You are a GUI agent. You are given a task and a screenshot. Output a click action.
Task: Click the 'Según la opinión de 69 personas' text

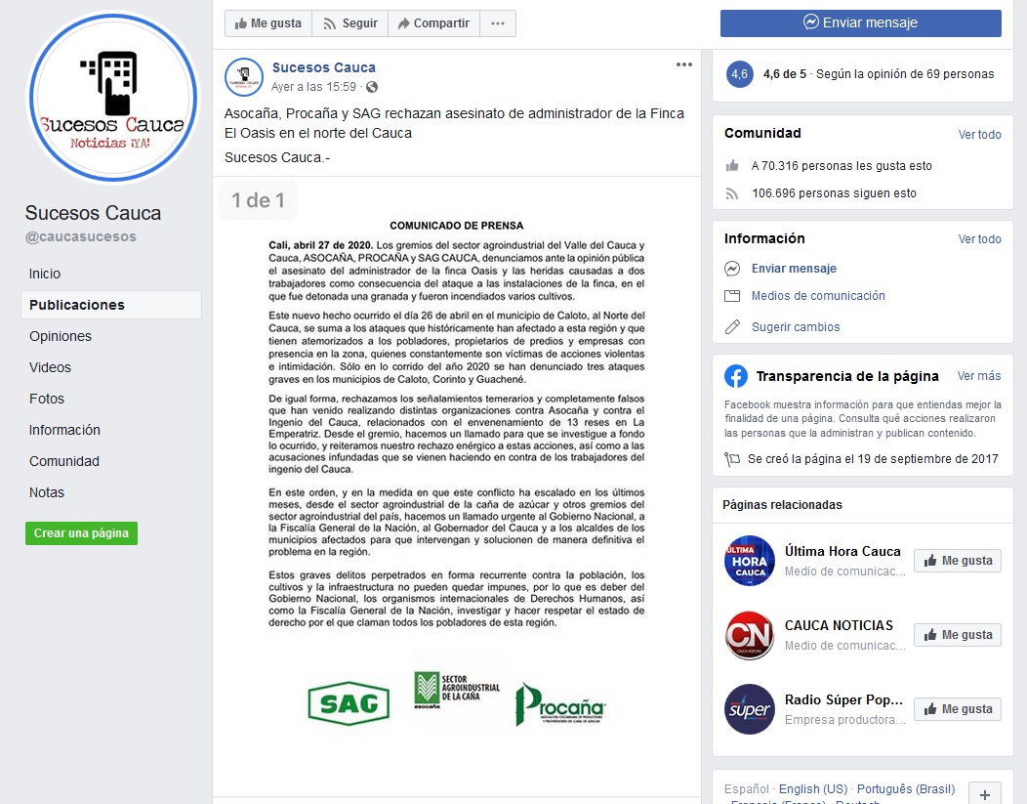(905, 74)
